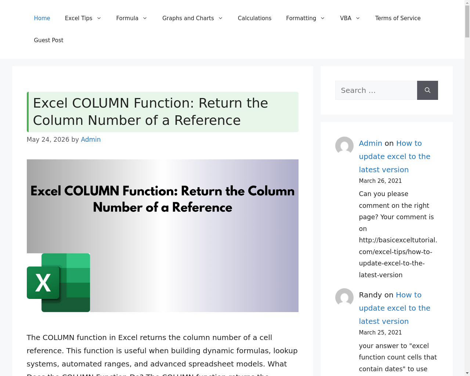Go to the Home menu item
Image resolution: width=470 pixels, height=376 pixels.
pos(42,18)
